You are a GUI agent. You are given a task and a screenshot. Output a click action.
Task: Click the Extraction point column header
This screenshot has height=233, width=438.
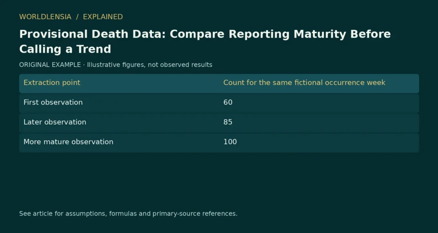point(52,83)
